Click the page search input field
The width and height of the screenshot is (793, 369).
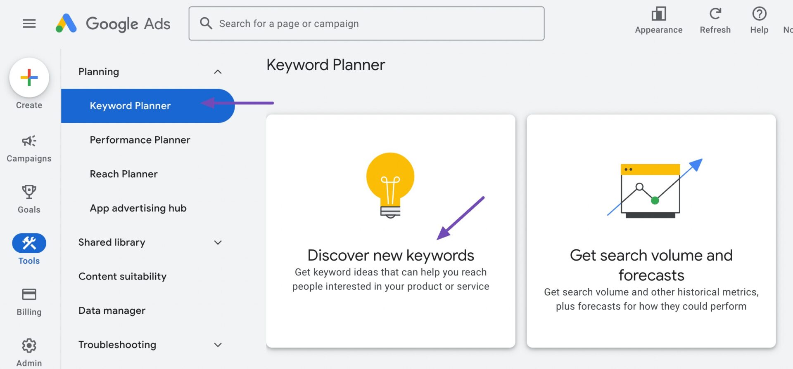pyautogui.click(x=367, y=23)
